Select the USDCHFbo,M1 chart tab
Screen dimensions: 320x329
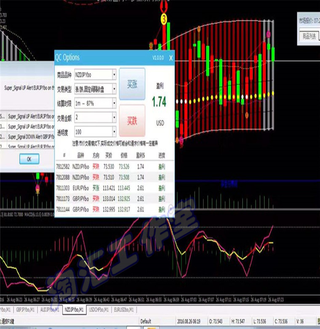(99, 310)
